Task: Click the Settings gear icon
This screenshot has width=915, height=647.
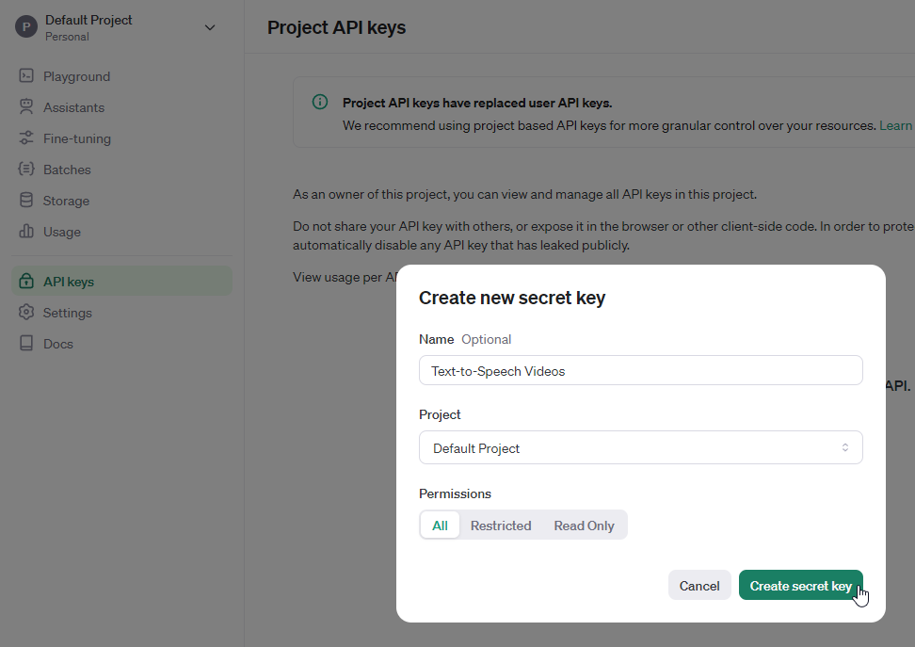Action: (26, 313)
